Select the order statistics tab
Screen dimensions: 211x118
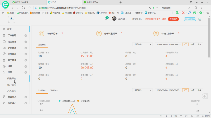click(42, 90)
